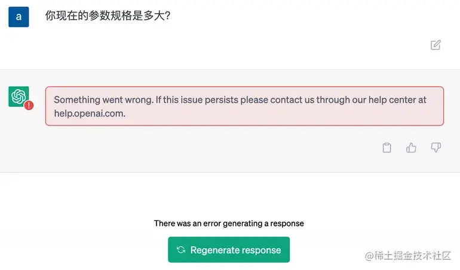The height and width of the screenshot is (270, 460).
Task: Click the "Regenerate response" label text
Action: 235,250
